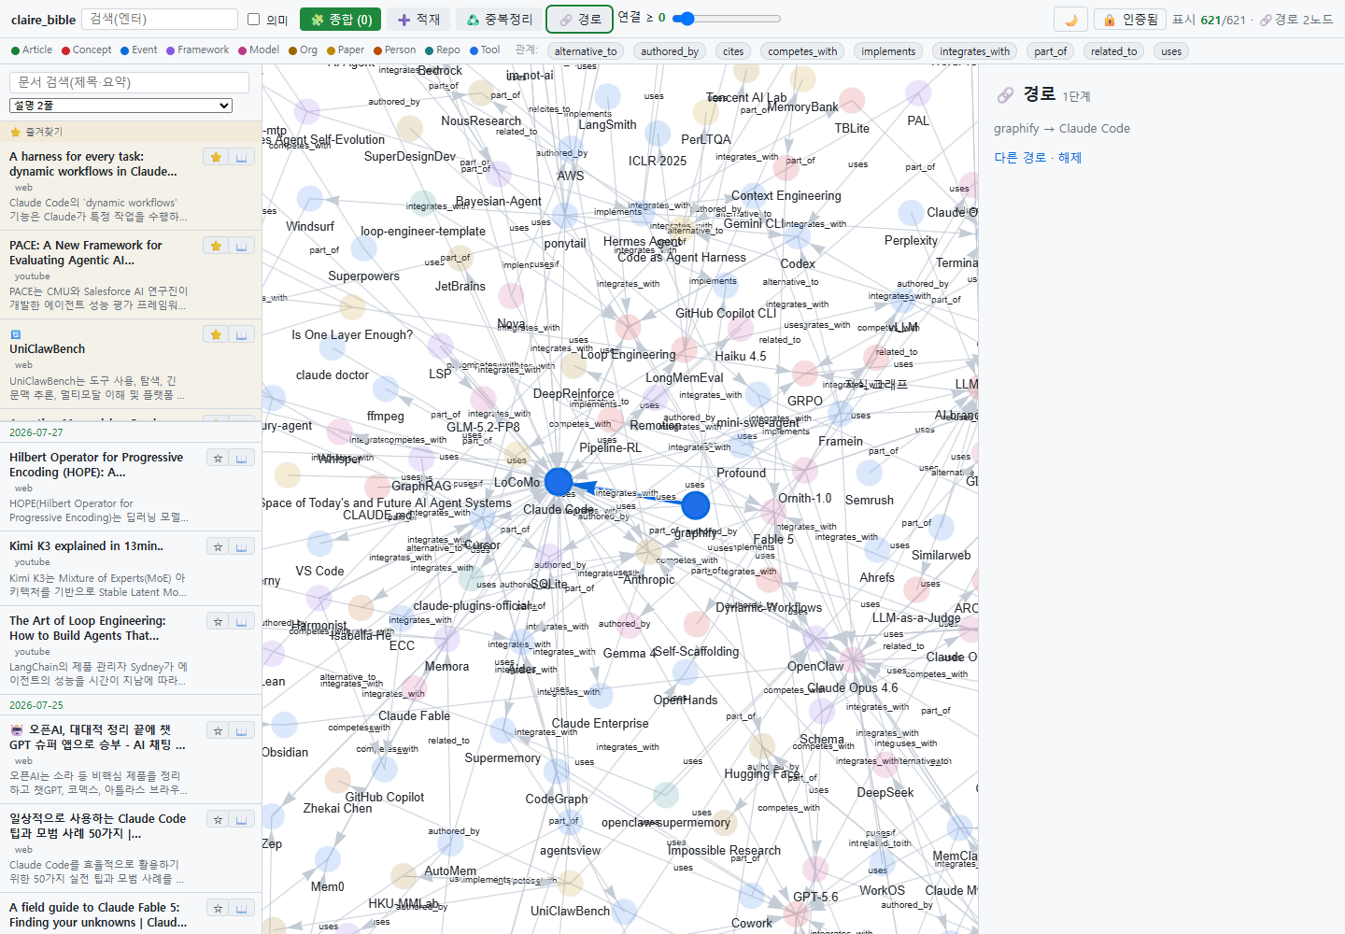The height and width of the screenshot is (934, 1345).
Task: Filter by alternative_to relation
Action: tap(586, 51)
